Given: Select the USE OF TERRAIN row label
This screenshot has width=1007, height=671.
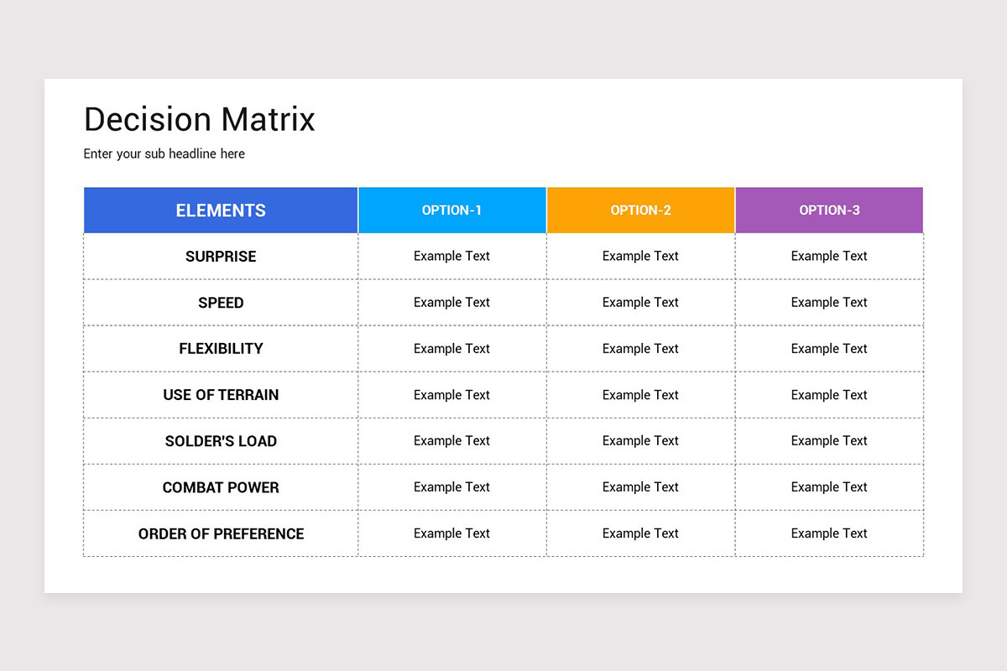Looking at the screenshot, I should 221,395.
